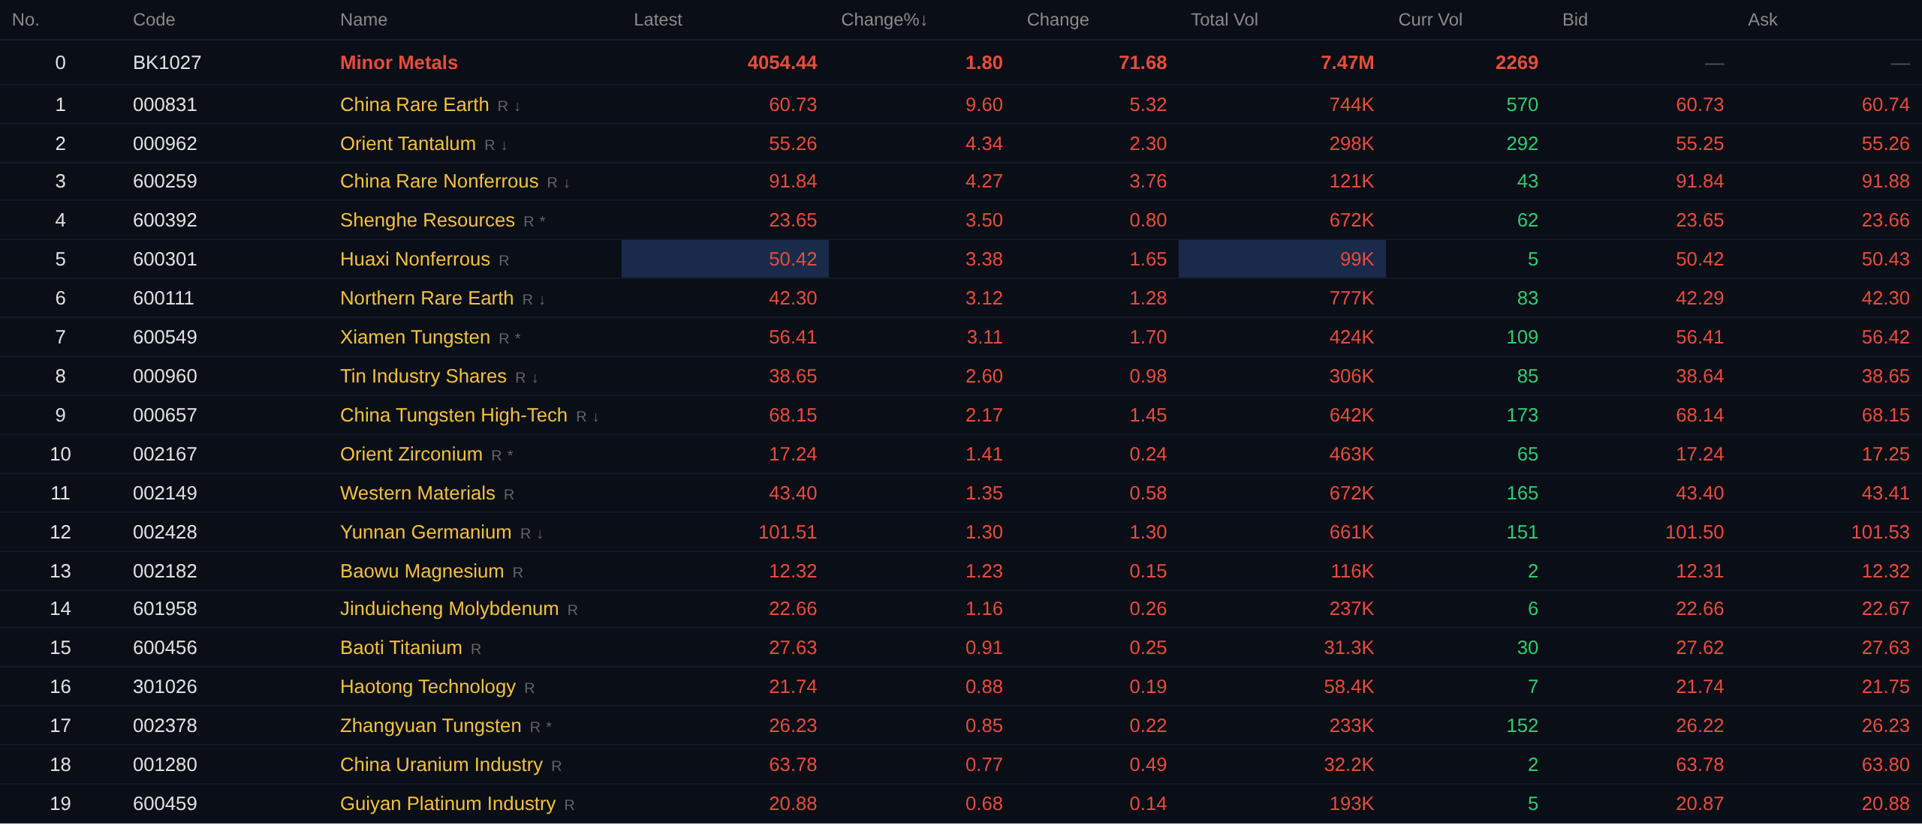Viewport: 1922px width, 834px height.
Task: Click the R badge beside China Rare Earth
Action: 503,106
